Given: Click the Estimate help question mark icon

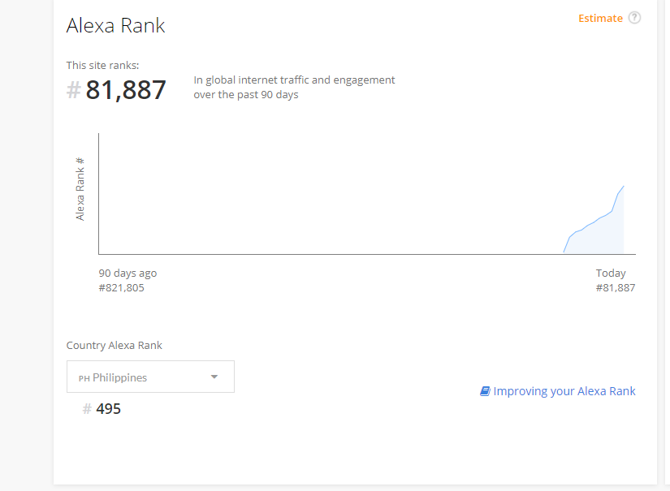Looking at the screenshot, I should point(634,18).
